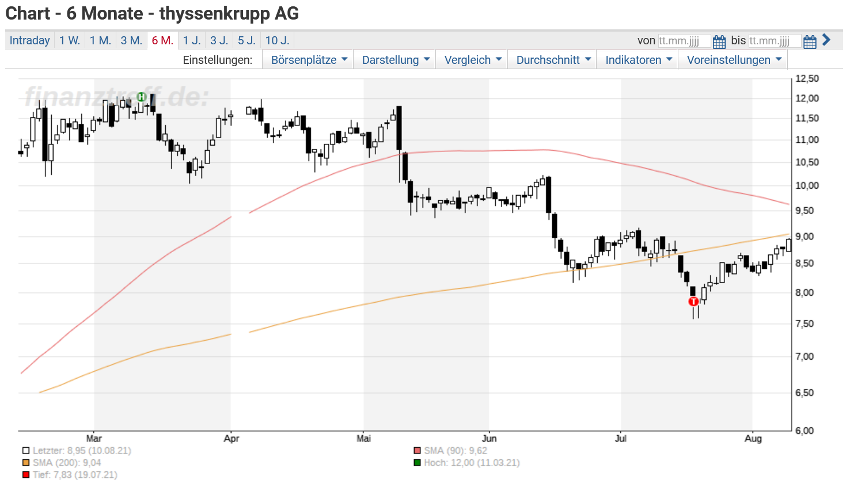Click the 'Mai' x-axis month label
This screenshot has width=850, height=491.
click(363, 439)
